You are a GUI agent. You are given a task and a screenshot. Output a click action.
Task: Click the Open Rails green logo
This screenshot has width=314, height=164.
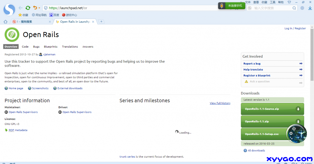pyautogui.click(x=12, y=35)
